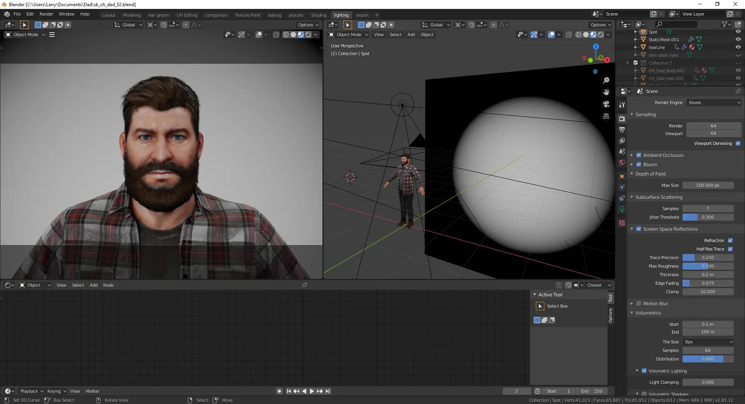Switch perspective/orthographic with the grid icon
The height and width of the screenshot is (404, 745).
point(606,116)
